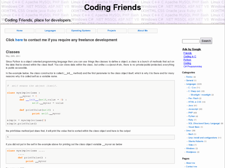The image size is (225, 168).
Task: Open the Languages navigation menu item
Action: [50, 31]
